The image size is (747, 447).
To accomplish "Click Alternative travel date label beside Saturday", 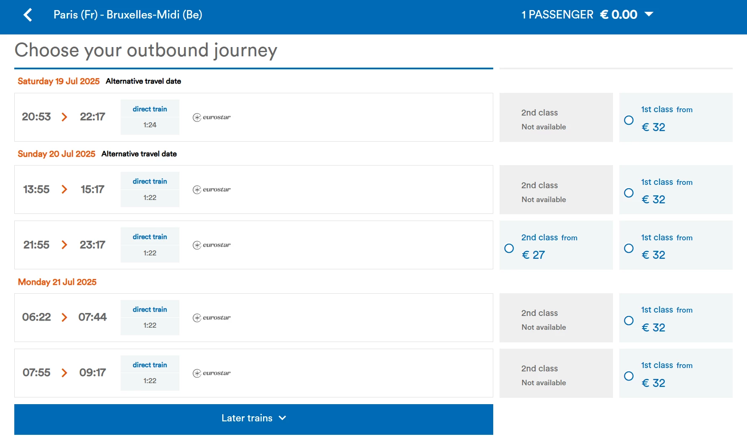I will pyautogui.click(x=143, y=81).
